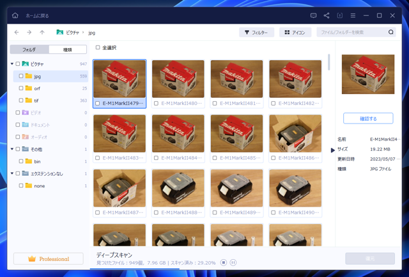Select the E-M1MarkII487 open box thumbnail
Viewport: 409px width, 277px height.
click(x=120, y=188)
